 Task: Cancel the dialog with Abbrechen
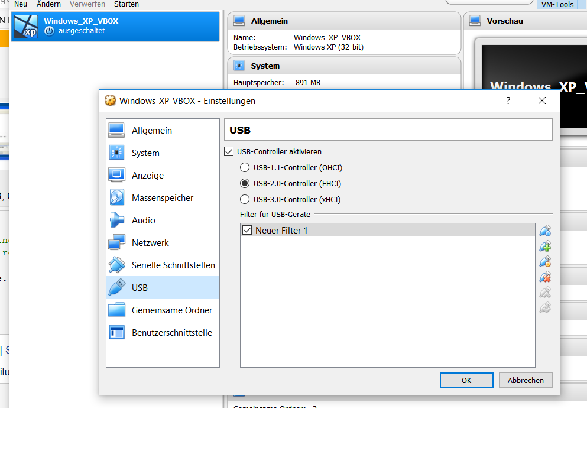click(x=526, y=380)
